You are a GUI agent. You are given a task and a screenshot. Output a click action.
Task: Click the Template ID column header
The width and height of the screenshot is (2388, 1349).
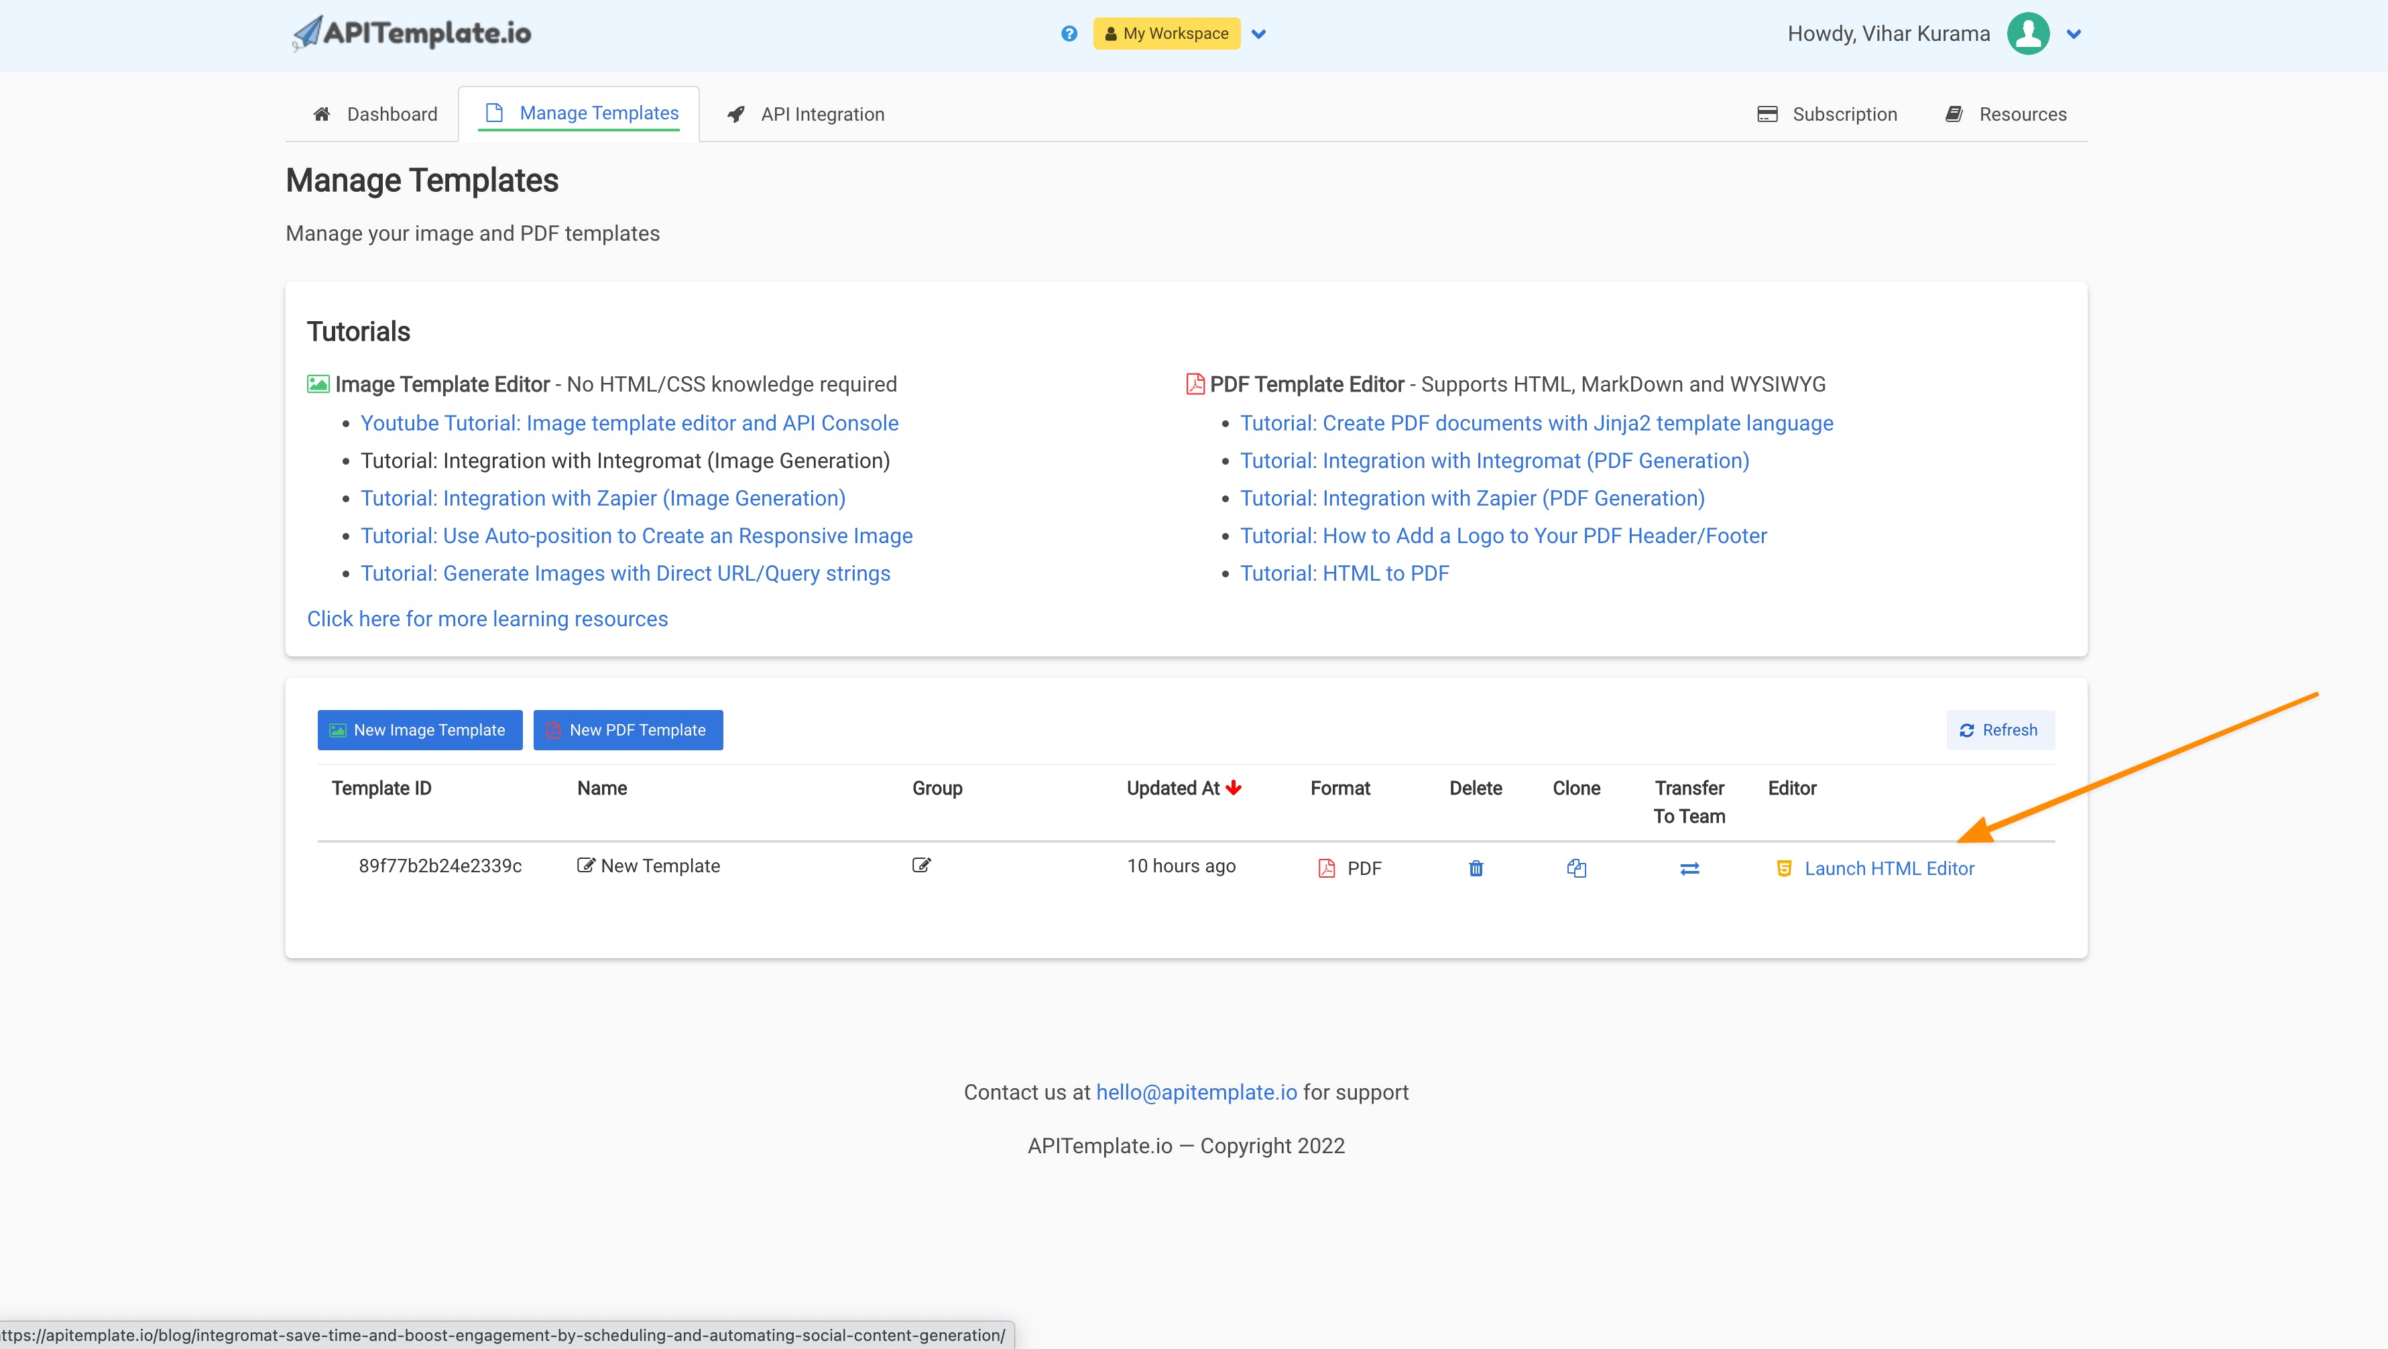pyautogui.click(x=381, y=788)
